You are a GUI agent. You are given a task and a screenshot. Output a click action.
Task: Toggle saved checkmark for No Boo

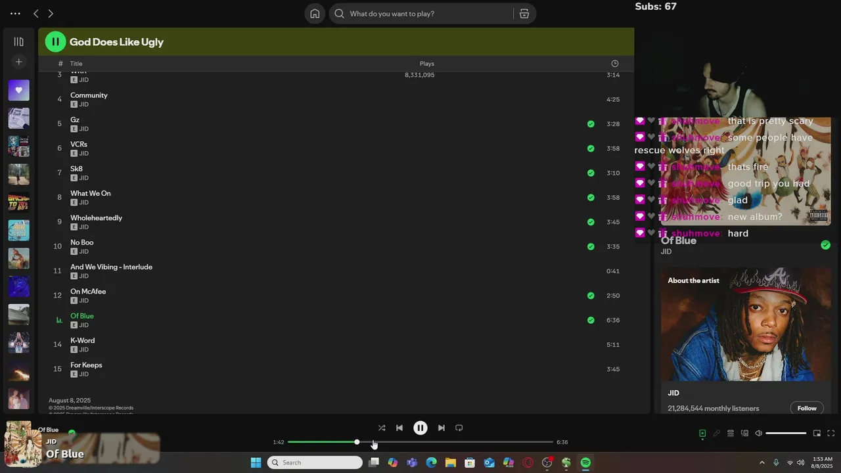pyautogui.click(x=591, y=246)
